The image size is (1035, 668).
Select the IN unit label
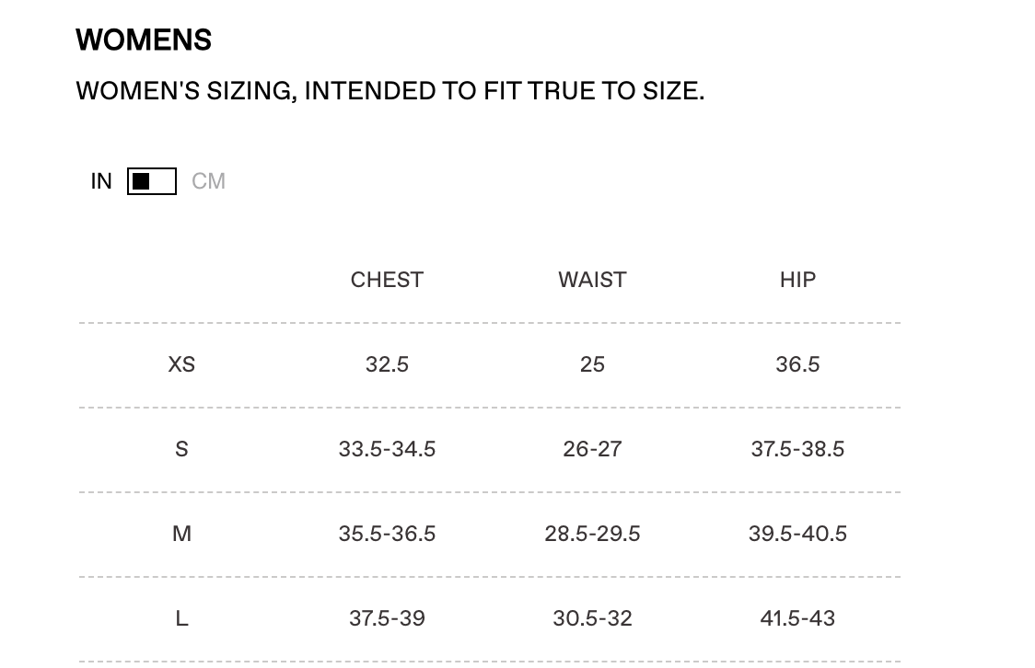click(x=101, y=181)
